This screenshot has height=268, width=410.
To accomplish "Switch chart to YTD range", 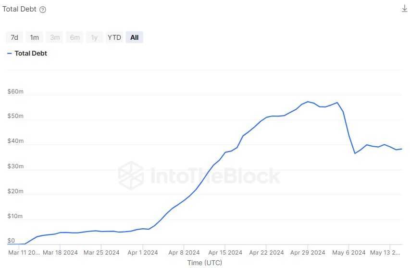I will [114, 37].
